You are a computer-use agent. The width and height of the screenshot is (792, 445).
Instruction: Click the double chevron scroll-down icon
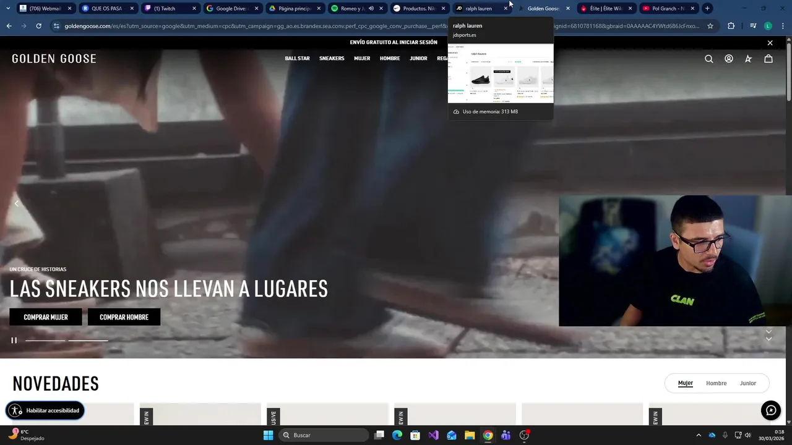(x=768, y=336)
